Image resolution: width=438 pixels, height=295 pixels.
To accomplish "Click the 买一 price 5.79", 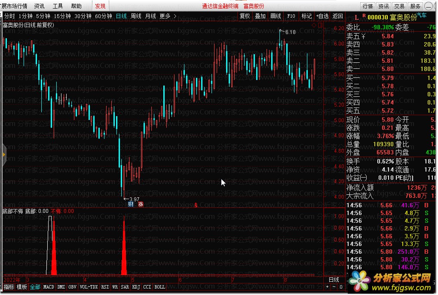I will [387, 78].
